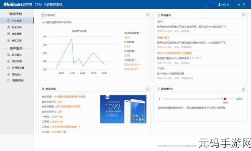Click the username 00125 in the header
This screenshot has width=251, height=151.
[x=225, y=5]
